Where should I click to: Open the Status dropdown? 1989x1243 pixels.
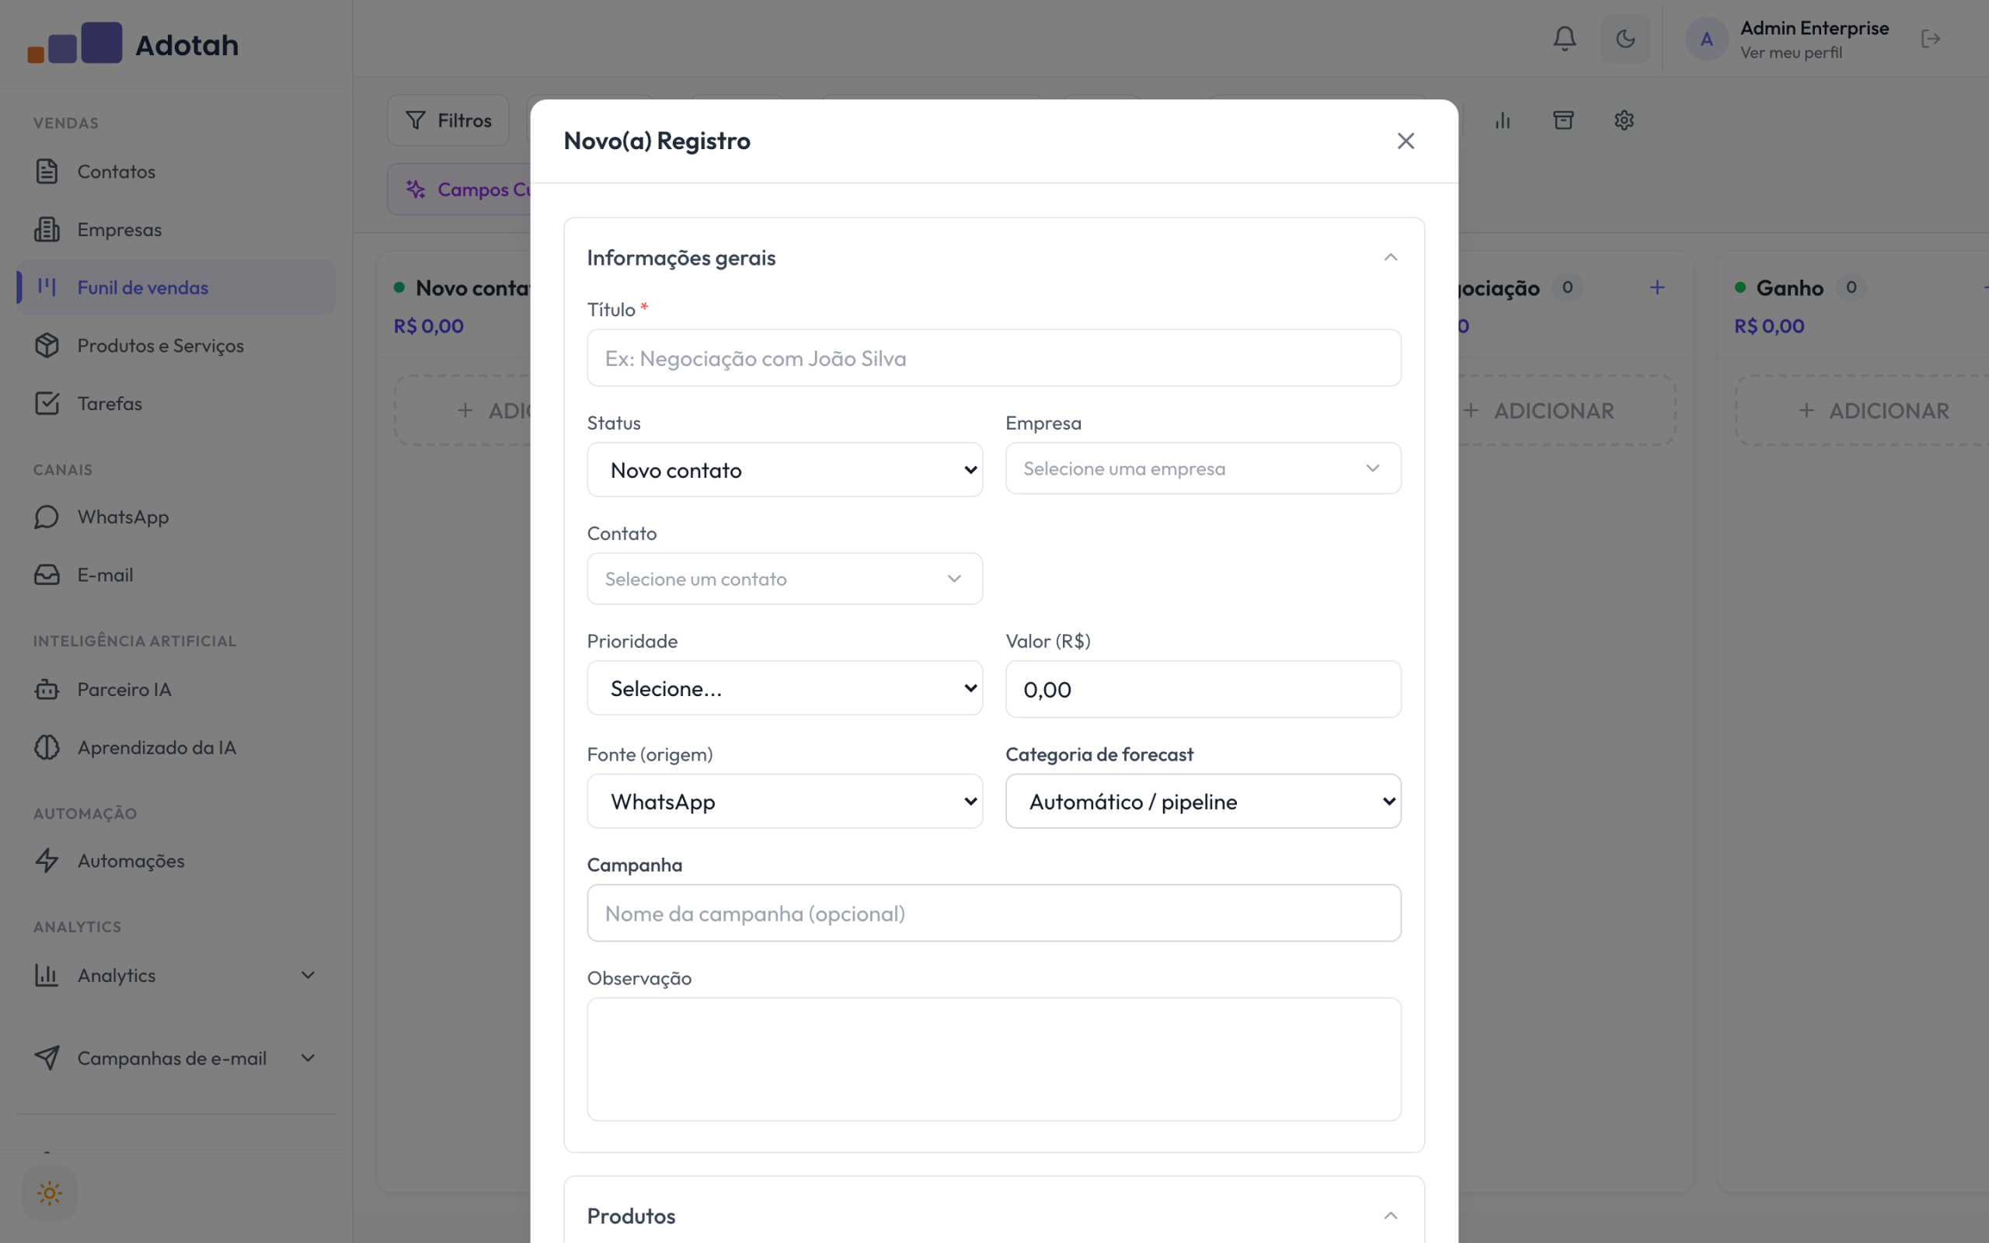(785, 469)
